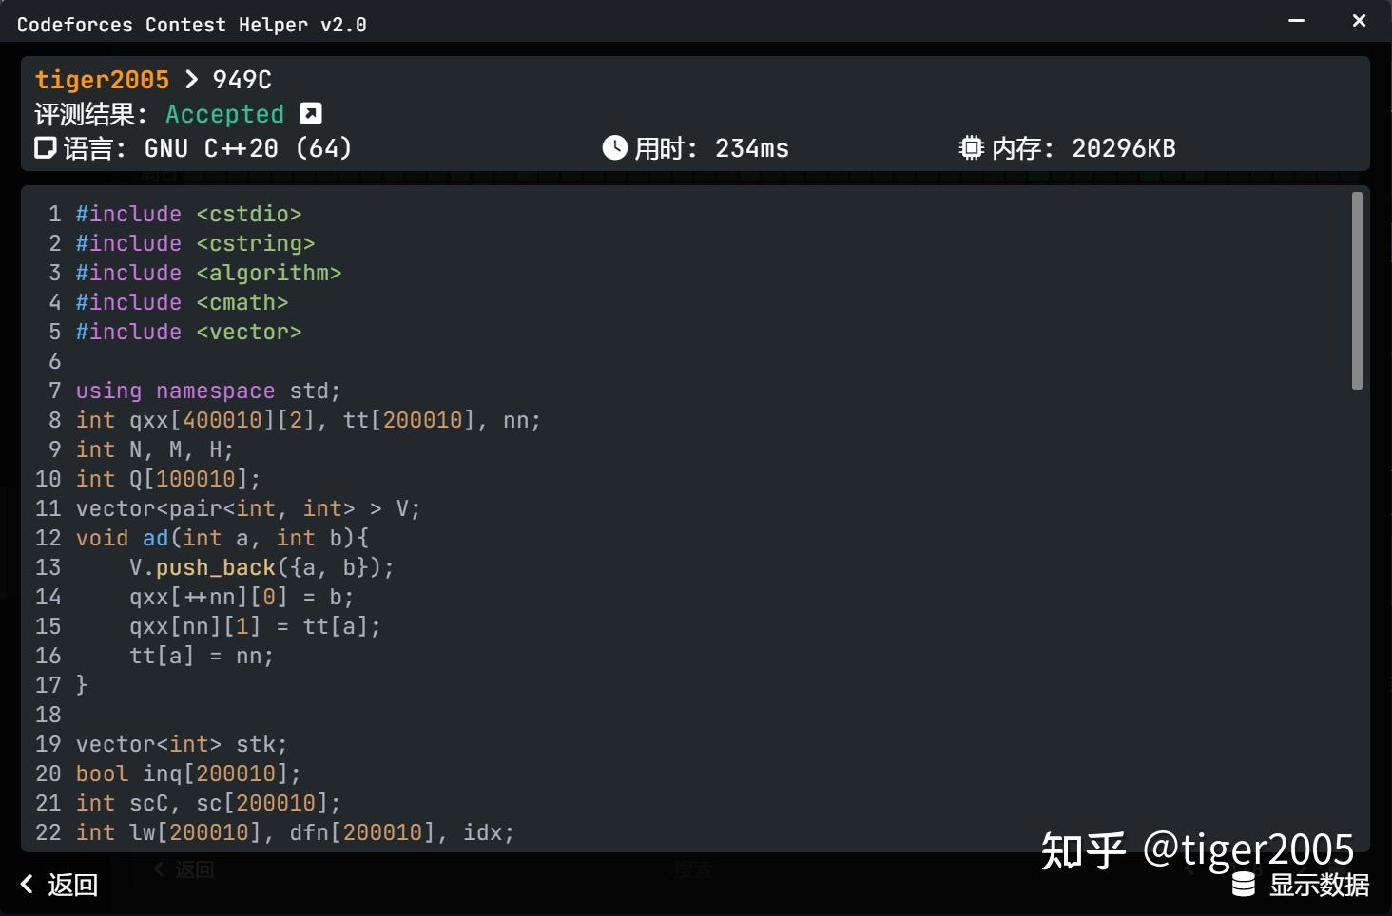Click the closing brace on line 17
This screenshot has width=1392, height=916.
point(82,685)
